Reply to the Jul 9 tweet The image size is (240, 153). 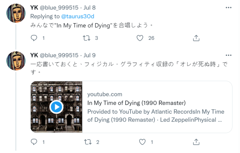(34, 142)
